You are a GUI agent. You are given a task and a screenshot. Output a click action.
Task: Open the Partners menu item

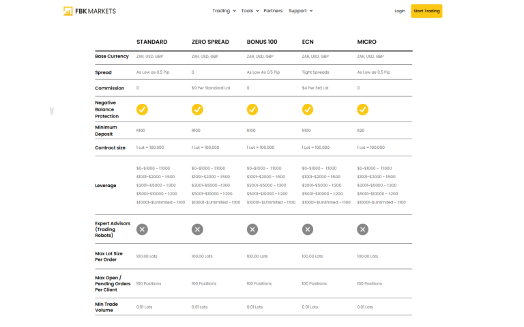click(273, 11)
